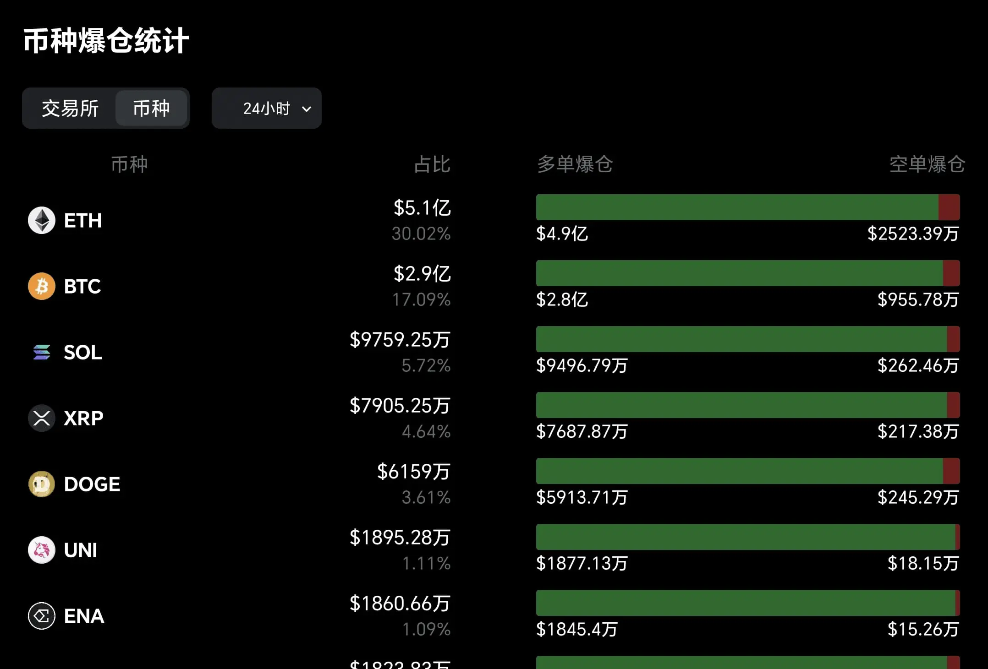Click the BTC coin icon
The image size is (988, 669).
(42, 286)
